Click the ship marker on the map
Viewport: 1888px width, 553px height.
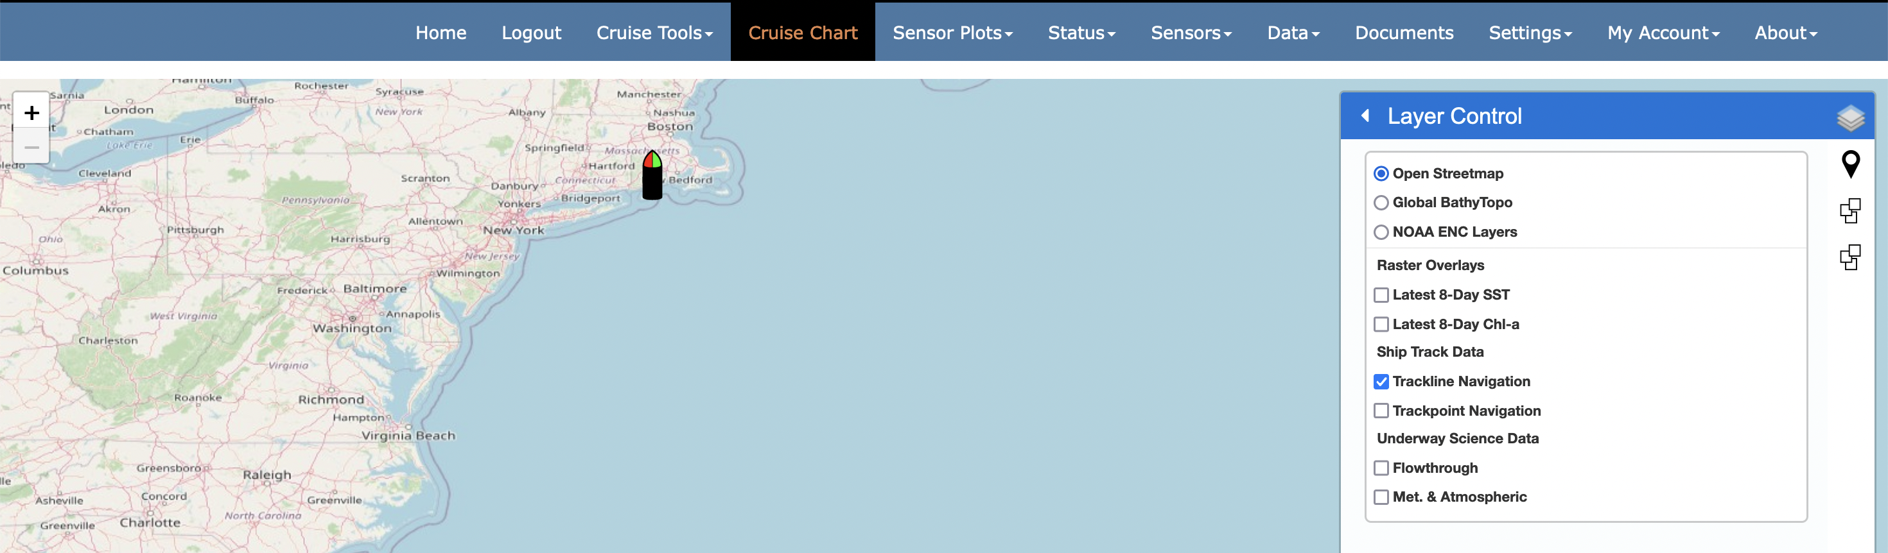652,176
